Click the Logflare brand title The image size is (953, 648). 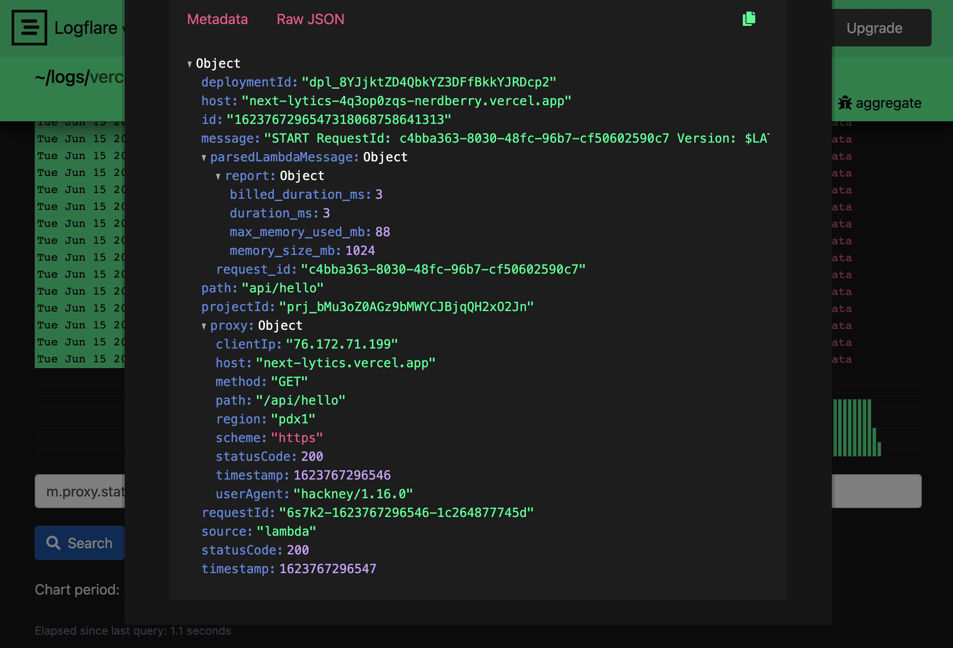(x=86, y=28)
